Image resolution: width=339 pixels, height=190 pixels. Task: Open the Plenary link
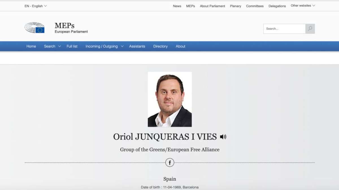[236, 6]
